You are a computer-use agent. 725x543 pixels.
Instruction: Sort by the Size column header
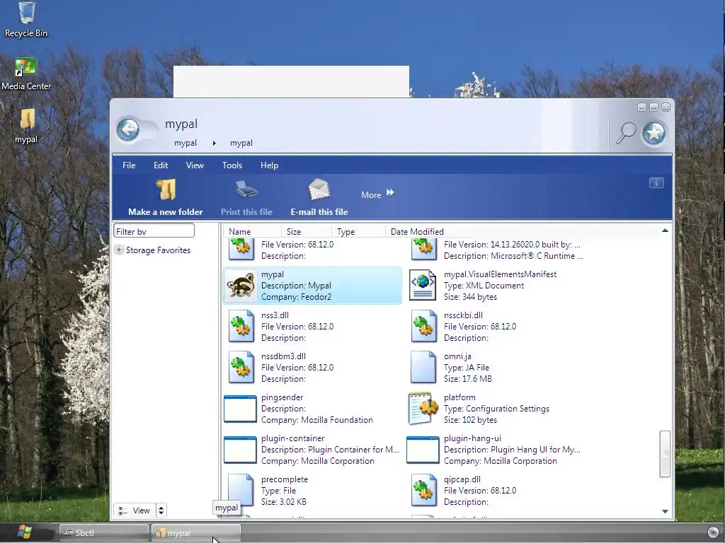307,231
